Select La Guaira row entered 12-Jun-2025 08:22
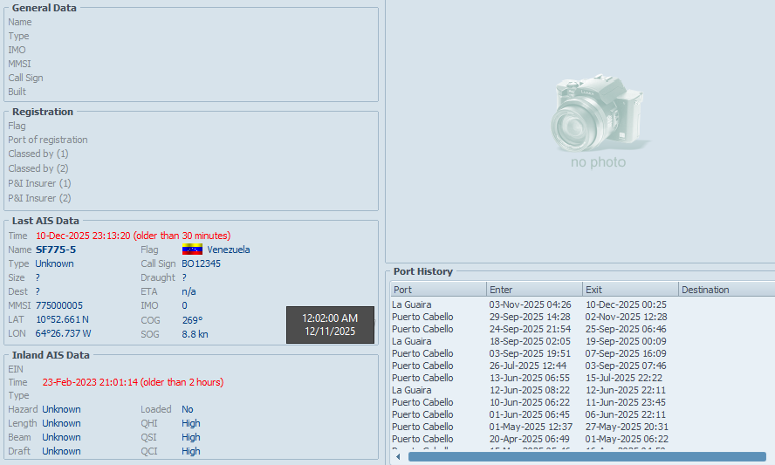 (583, 390)
